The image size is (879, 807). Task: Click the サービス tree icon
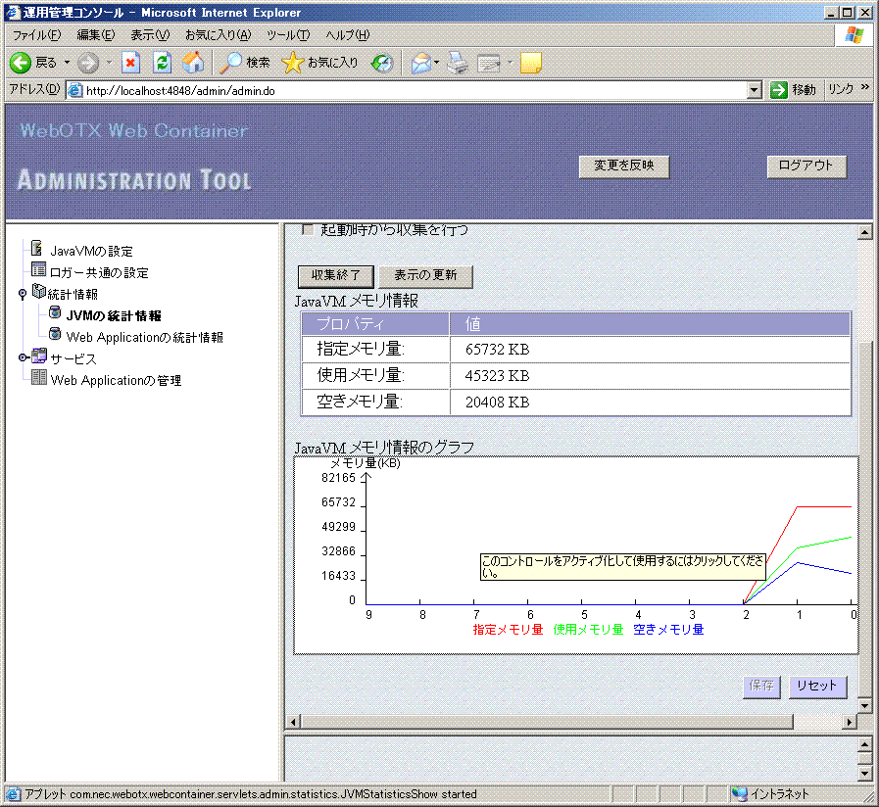coord(39,356)
